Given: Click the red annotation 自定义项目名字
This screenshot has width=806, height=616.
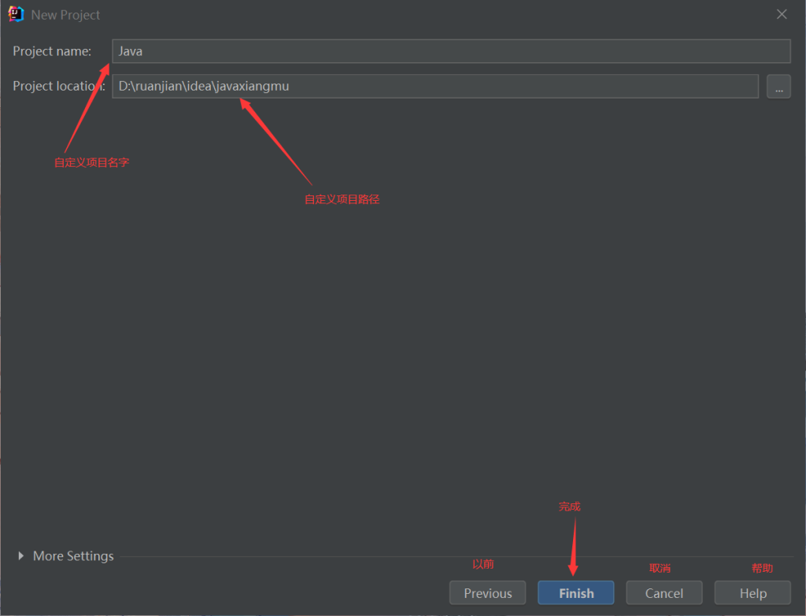Looking at the screenshot, I should [91, 163].
